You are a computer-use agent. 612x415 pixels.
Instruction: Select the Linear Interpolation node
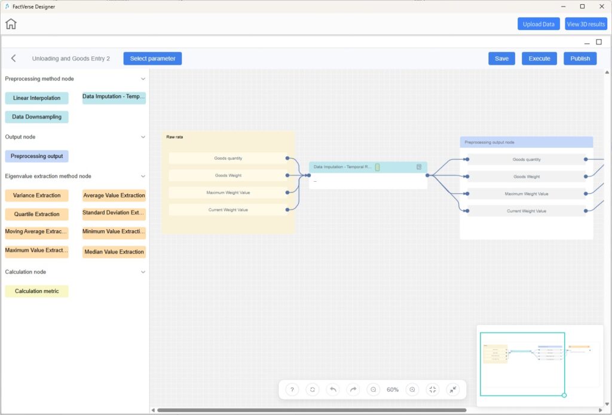36,98
